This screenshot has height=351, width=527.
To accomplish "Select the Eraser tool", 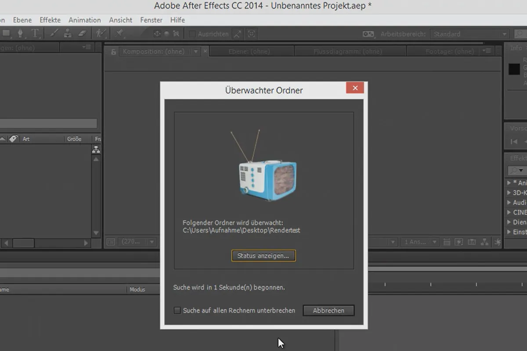I will 83,33.
